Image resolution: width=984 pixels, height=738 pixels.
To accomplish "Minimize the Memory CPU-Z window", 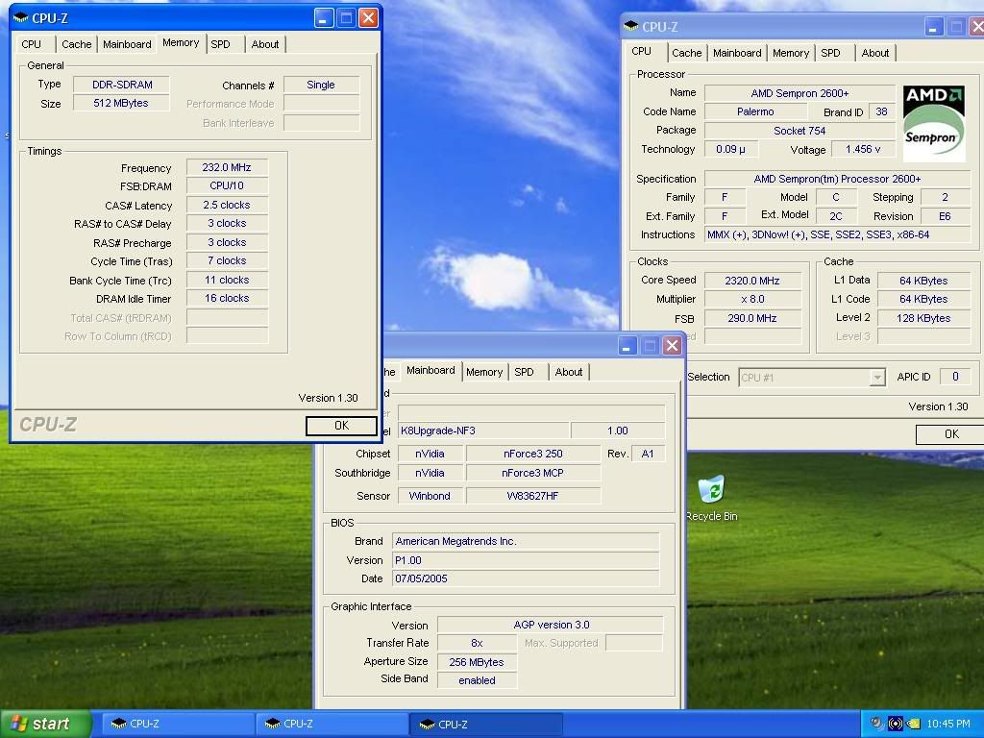I will tap(324, 18).
